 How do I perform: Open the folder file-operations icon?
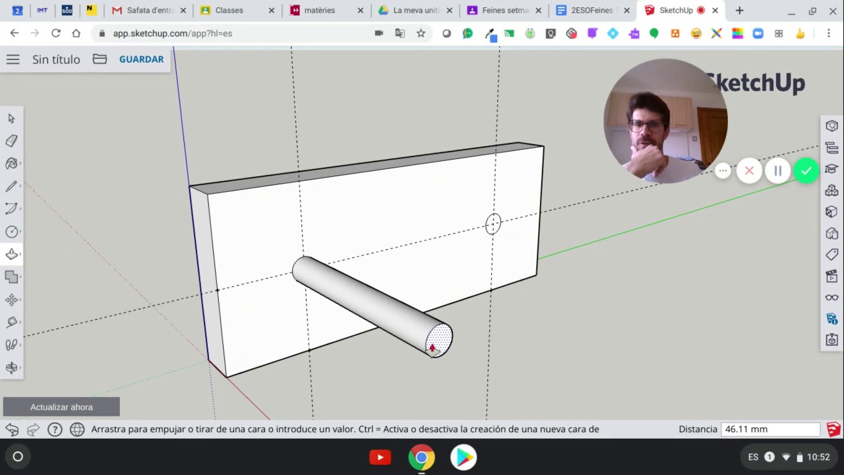[x=100, y=59]
